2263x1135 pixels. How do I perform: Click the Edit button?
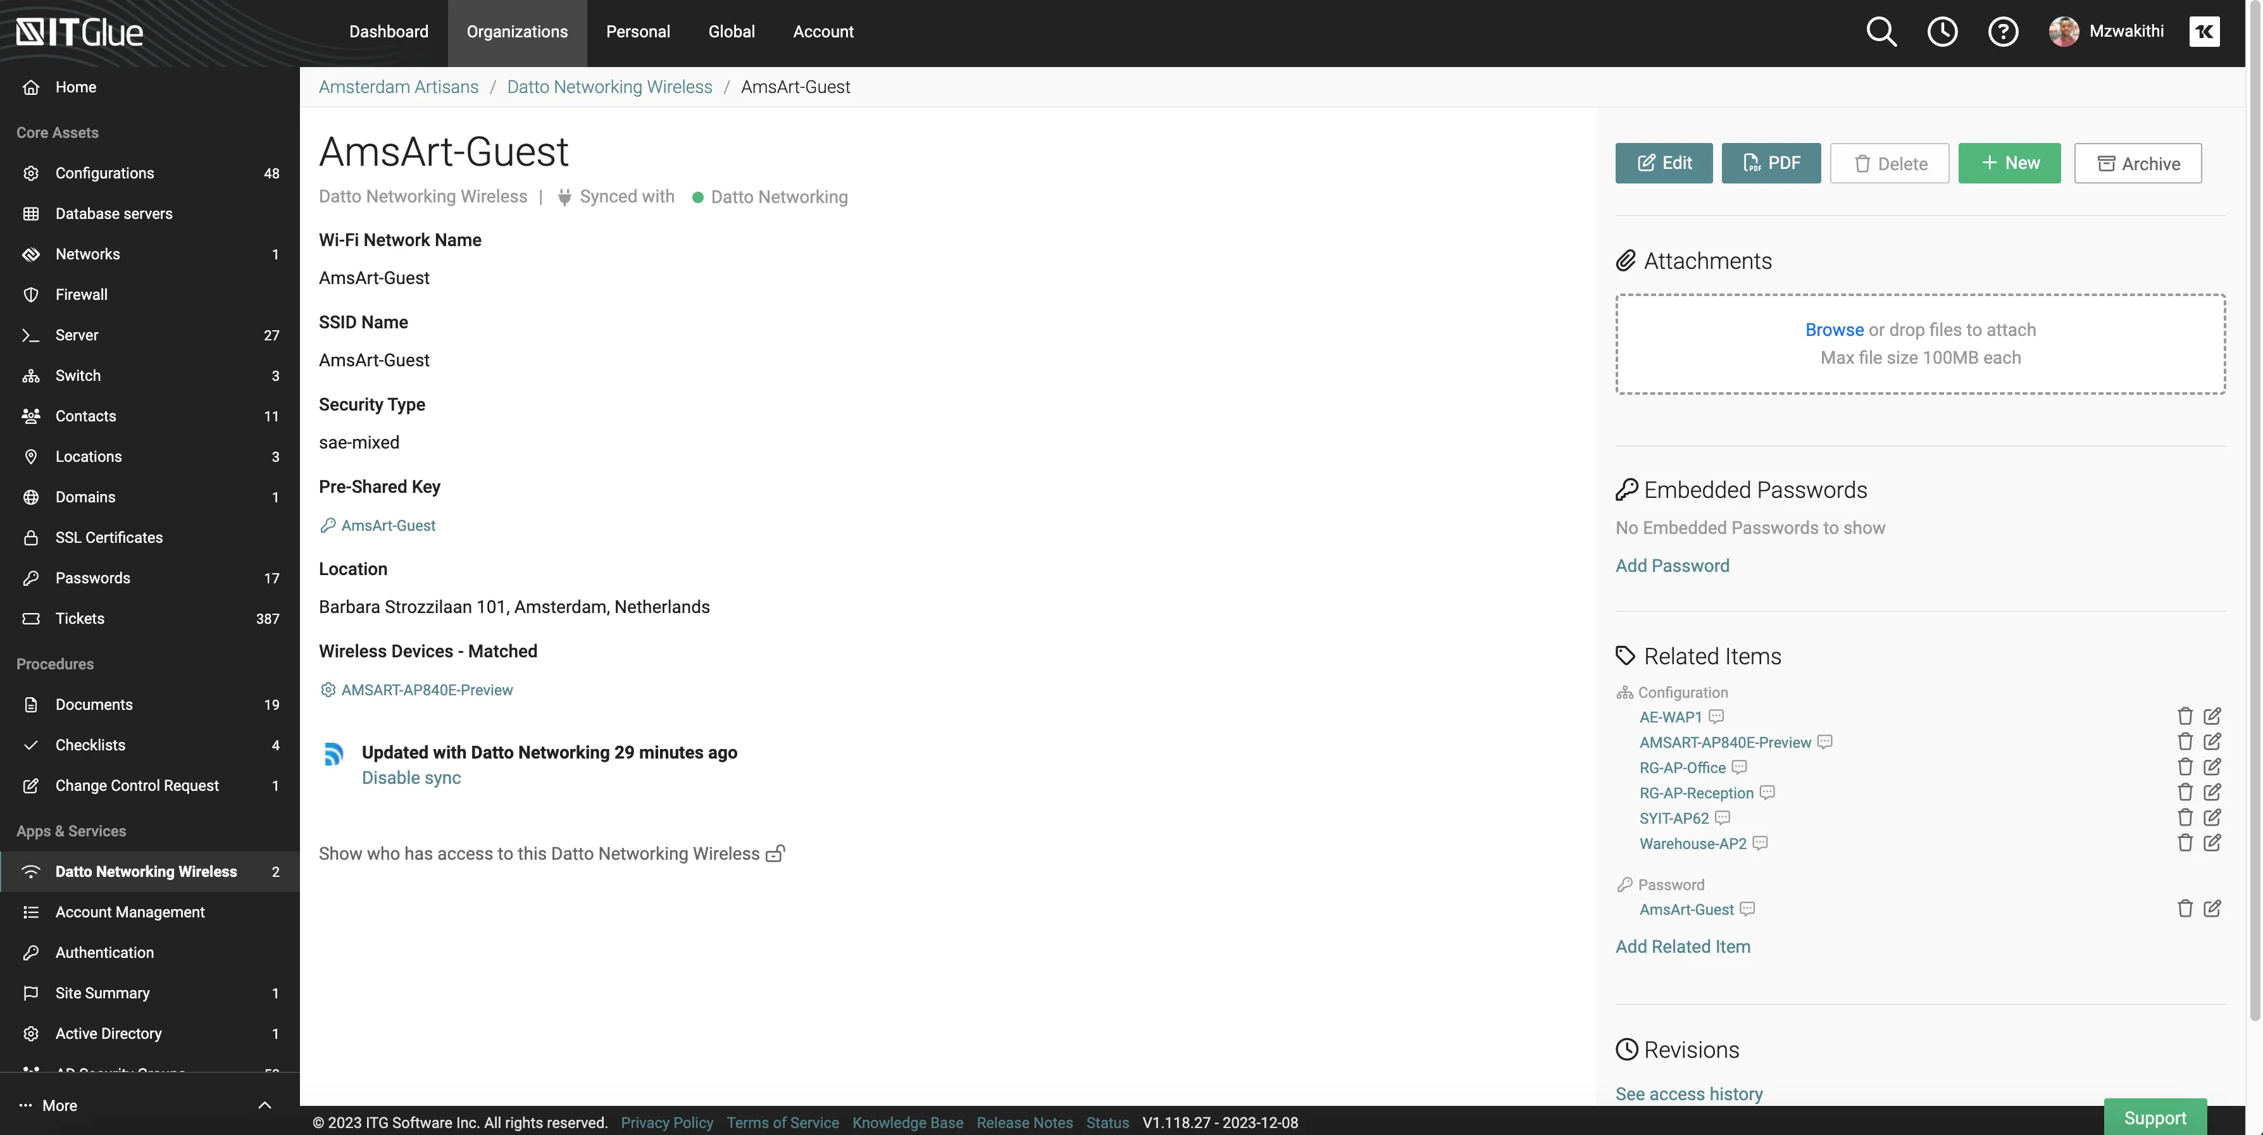(x=1663, y=163)
